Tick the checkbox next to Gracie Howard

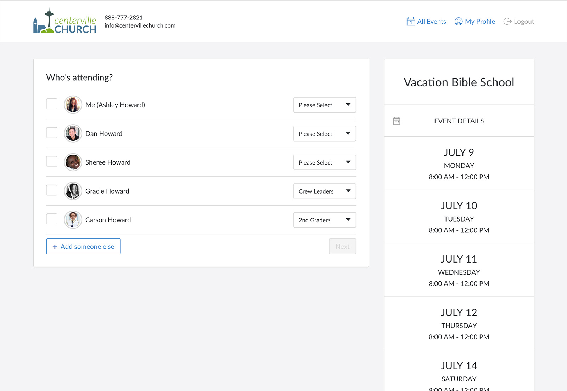click(x=52, y=190)
